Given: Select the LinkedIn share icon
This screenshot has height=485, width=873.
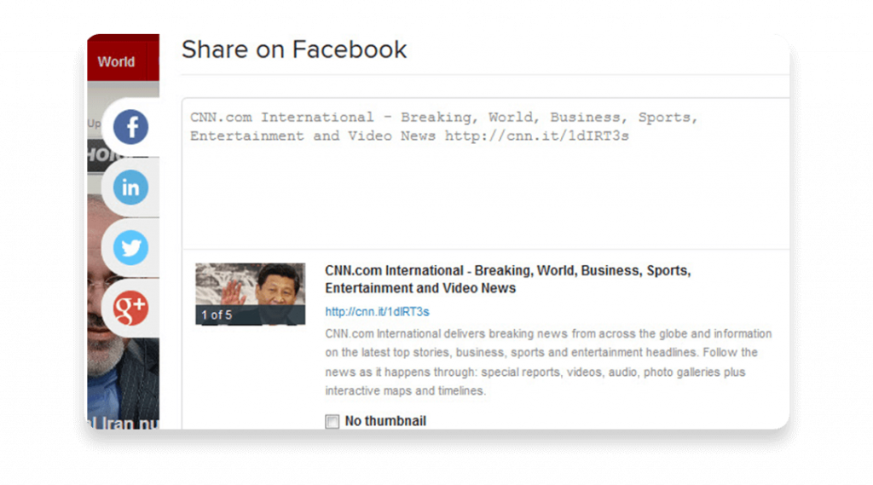Looking at the screenshot, I should (130, 188).
